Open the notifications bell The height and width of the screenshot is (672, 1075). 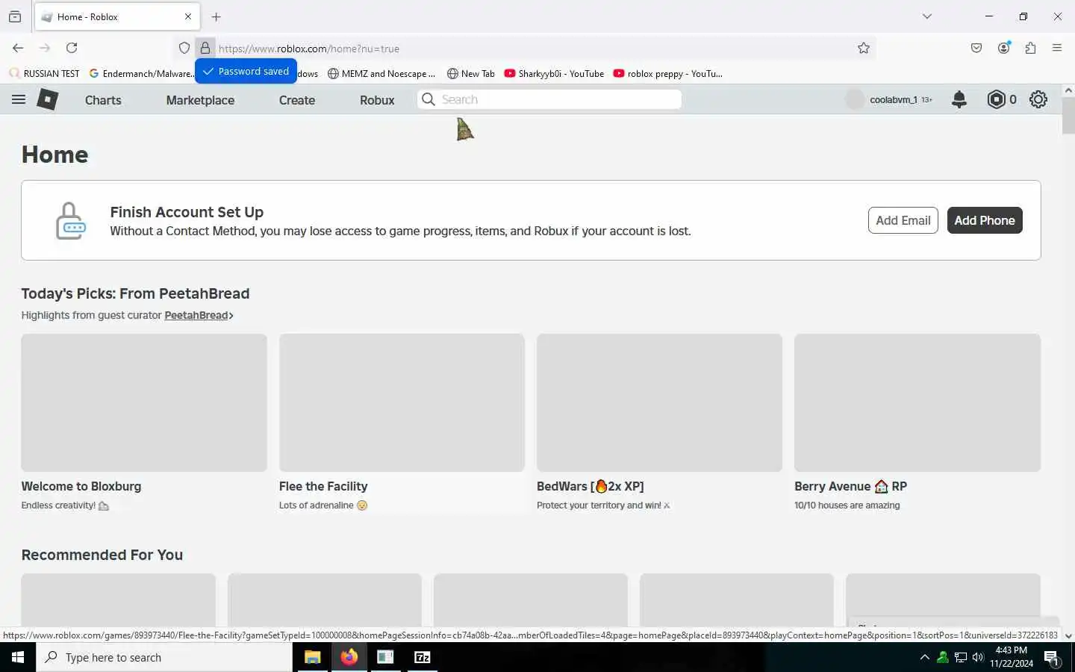(959, 99)
